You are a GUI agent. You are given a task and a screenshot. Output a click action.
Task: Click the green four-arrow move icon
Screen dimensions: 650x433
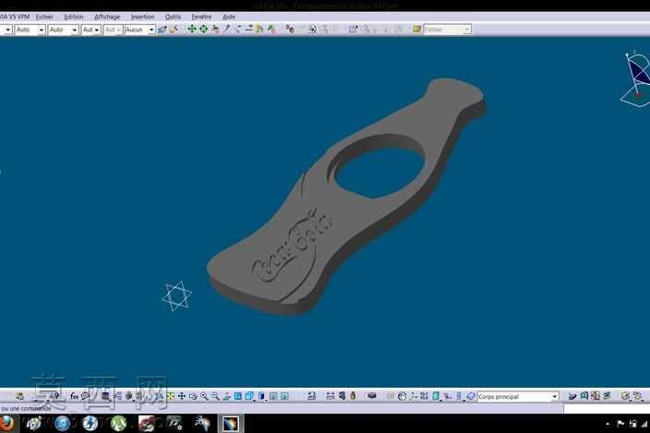tap(191, 29)
